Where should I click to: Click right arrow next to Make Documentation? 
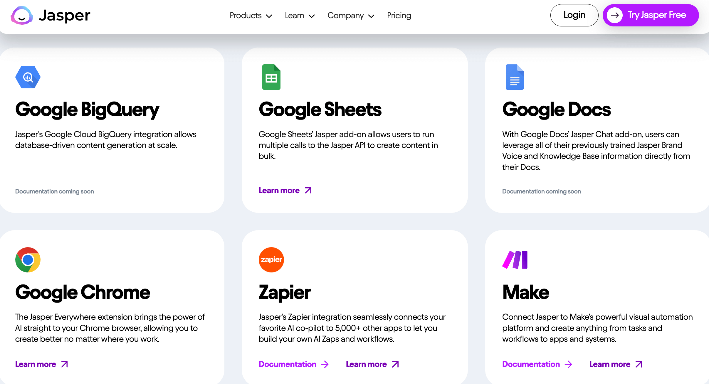569,364
